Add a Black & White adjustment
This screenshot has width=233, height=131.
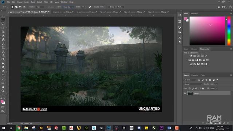point(197,60)
